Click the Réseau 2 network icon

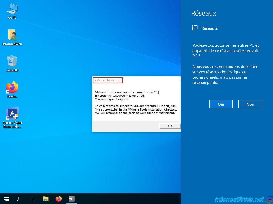click(194, 28)
